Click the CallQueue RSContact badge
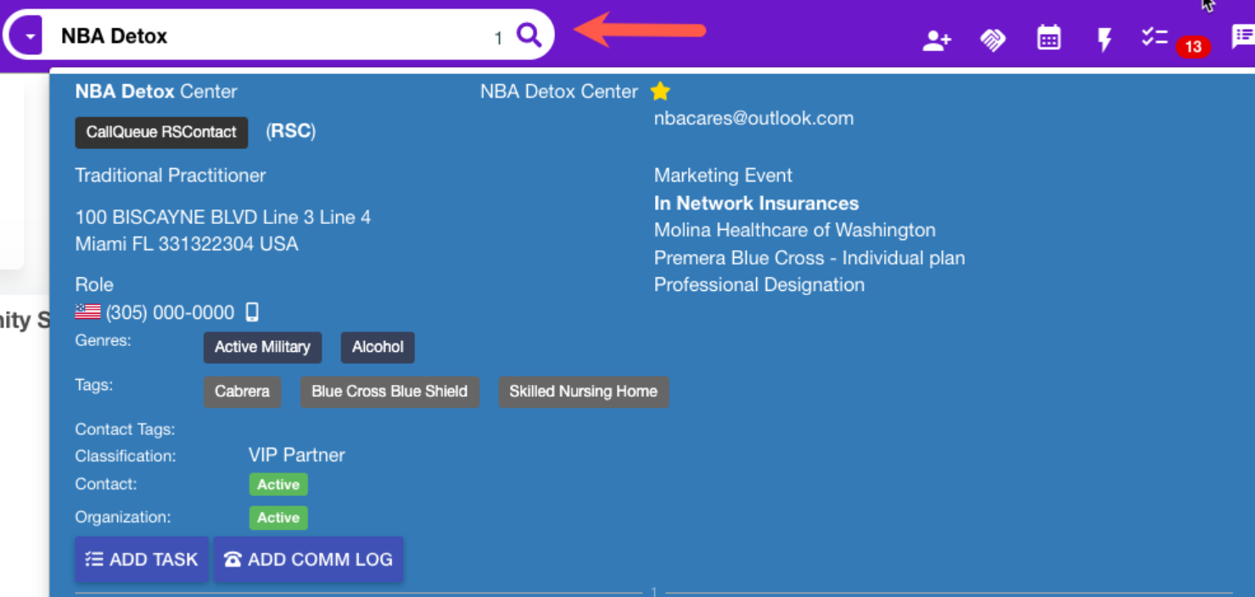The height and width of the screenshot is (597, 1255). click(x=161, y=132)
